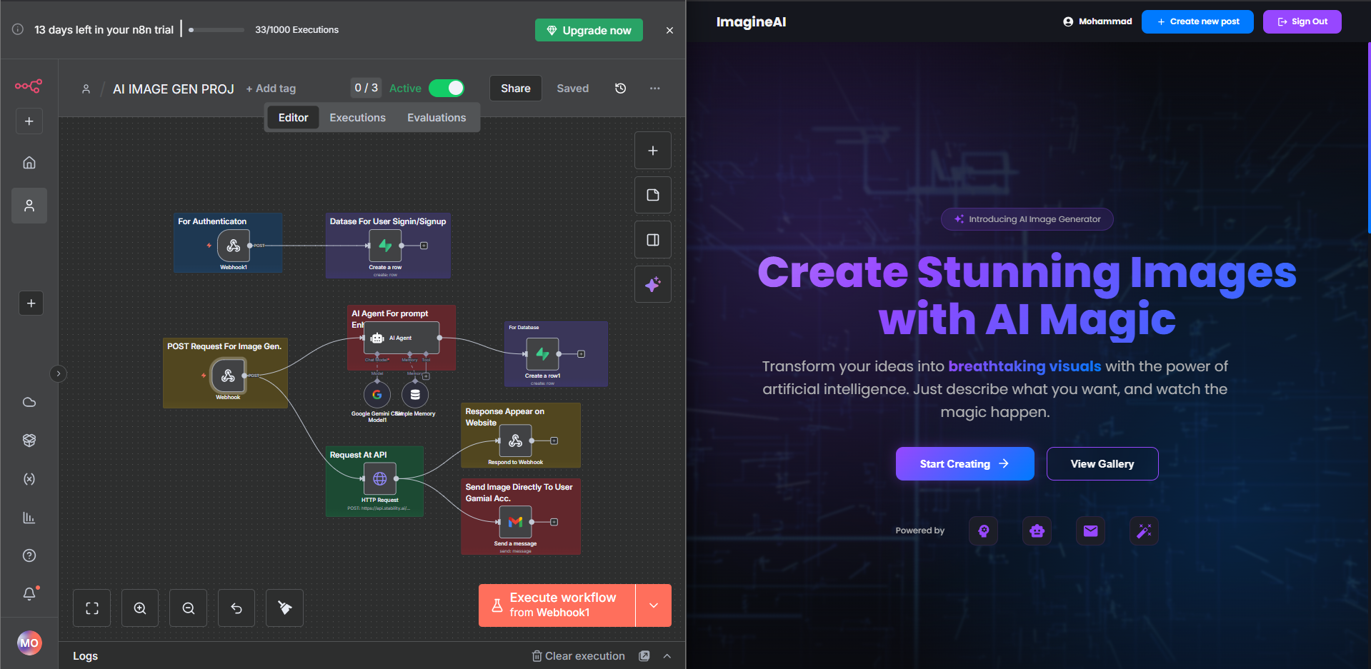This screenshot has height=669, width=1371.
Task: Tidy up workflow with broom icon
Action: [x=284, y=608]
